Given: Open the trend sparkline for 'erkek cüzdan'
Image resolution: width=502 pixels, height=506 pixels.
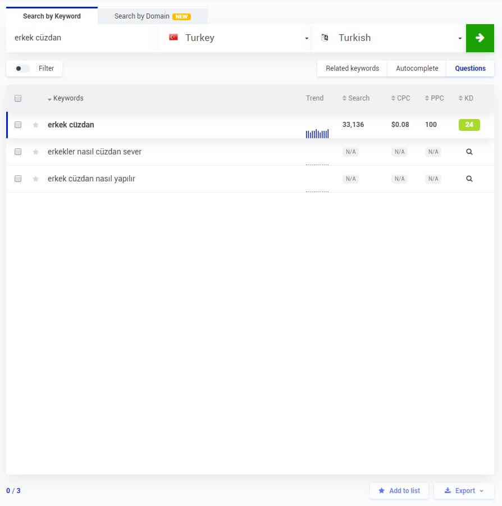Looking at the screenshot, I should click(x=316, y=134).
